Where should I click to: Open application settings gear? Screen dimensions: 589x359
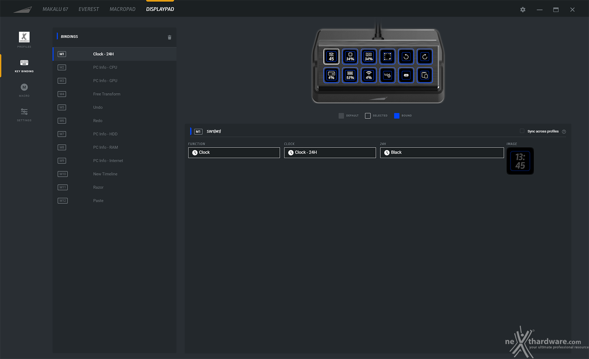[523, 10]
